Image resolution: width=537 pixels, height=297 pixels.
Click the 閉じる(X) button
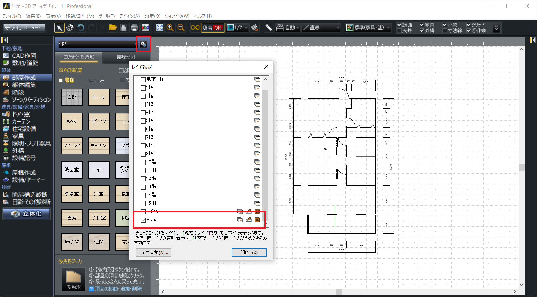click(x=249, y=253)
